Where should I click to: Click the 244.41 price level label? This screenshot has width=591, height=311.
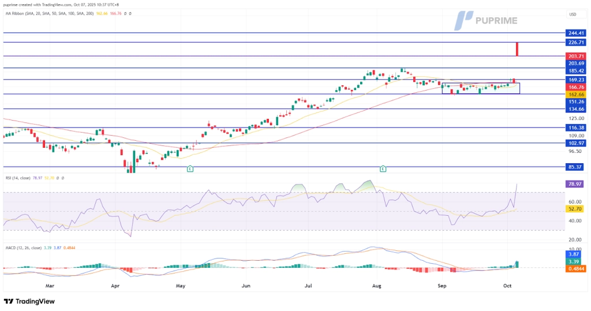577,33
